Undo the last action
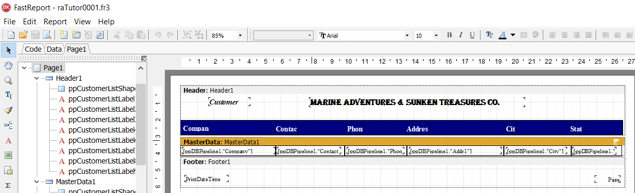Viewport: 635px width, 193px height. point(158,35)
